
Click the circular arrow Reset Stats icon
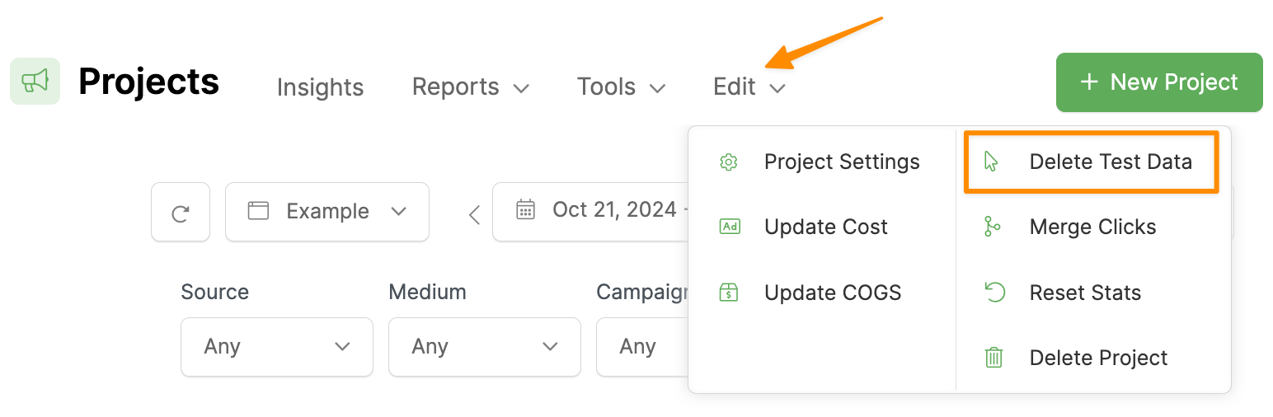[x=994, y=293]
